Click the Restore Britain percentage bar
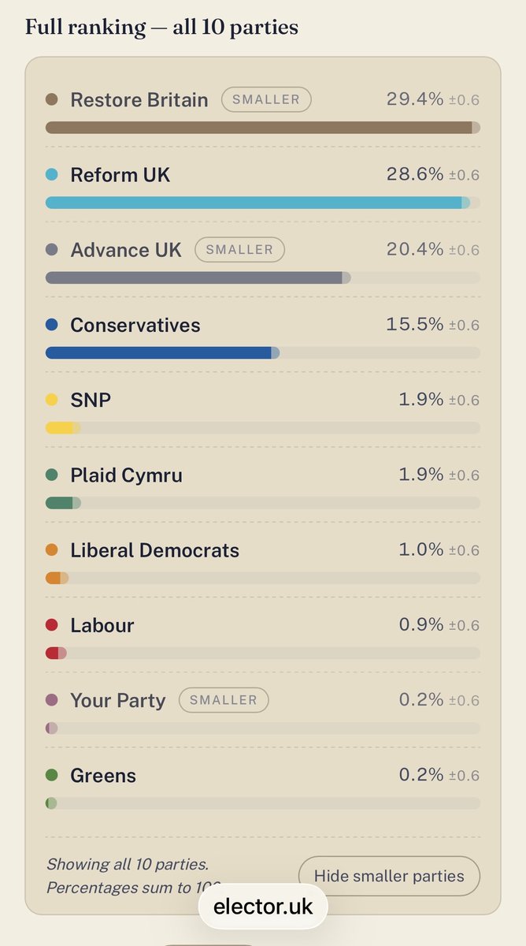The height and width of the screenshot is (946, 526). tap(263, 128)
